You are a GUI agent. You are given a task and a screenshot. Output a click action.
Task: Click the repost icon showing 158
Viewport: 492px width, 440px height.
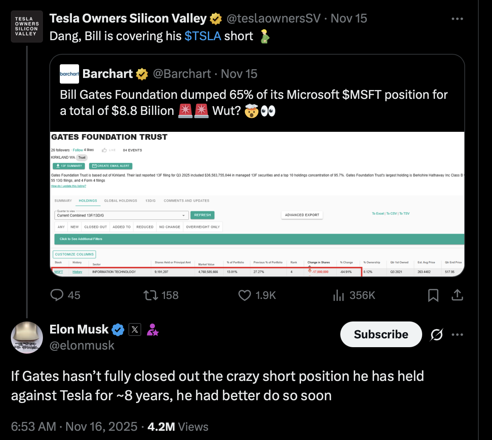tap(151, 295)
